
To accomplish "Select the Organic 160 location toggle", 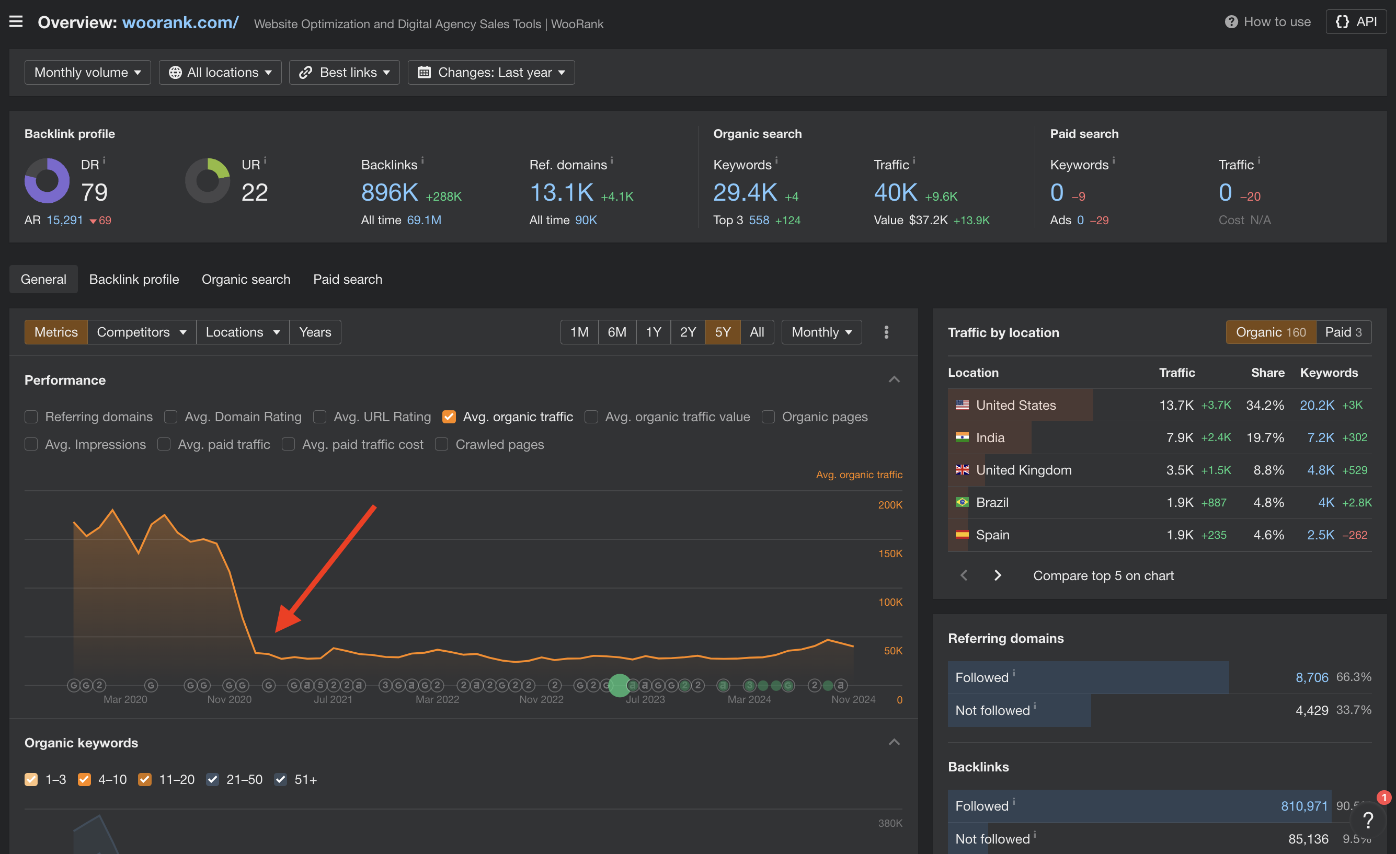I will [x=1271, y=332].
